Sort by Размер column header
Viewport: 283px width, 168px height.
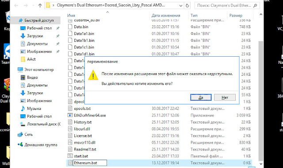[x=236, y=16]
